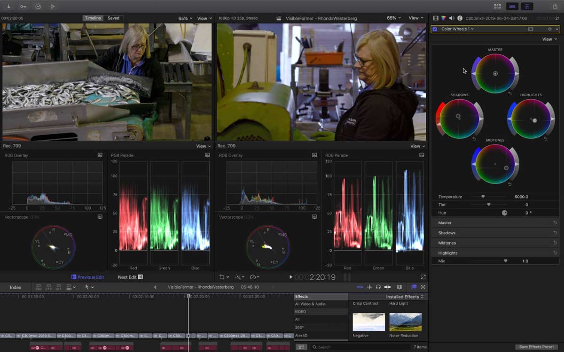The image size is (564, 352).
Task: Switch to the Saved segment button
Action: point(113,18)
